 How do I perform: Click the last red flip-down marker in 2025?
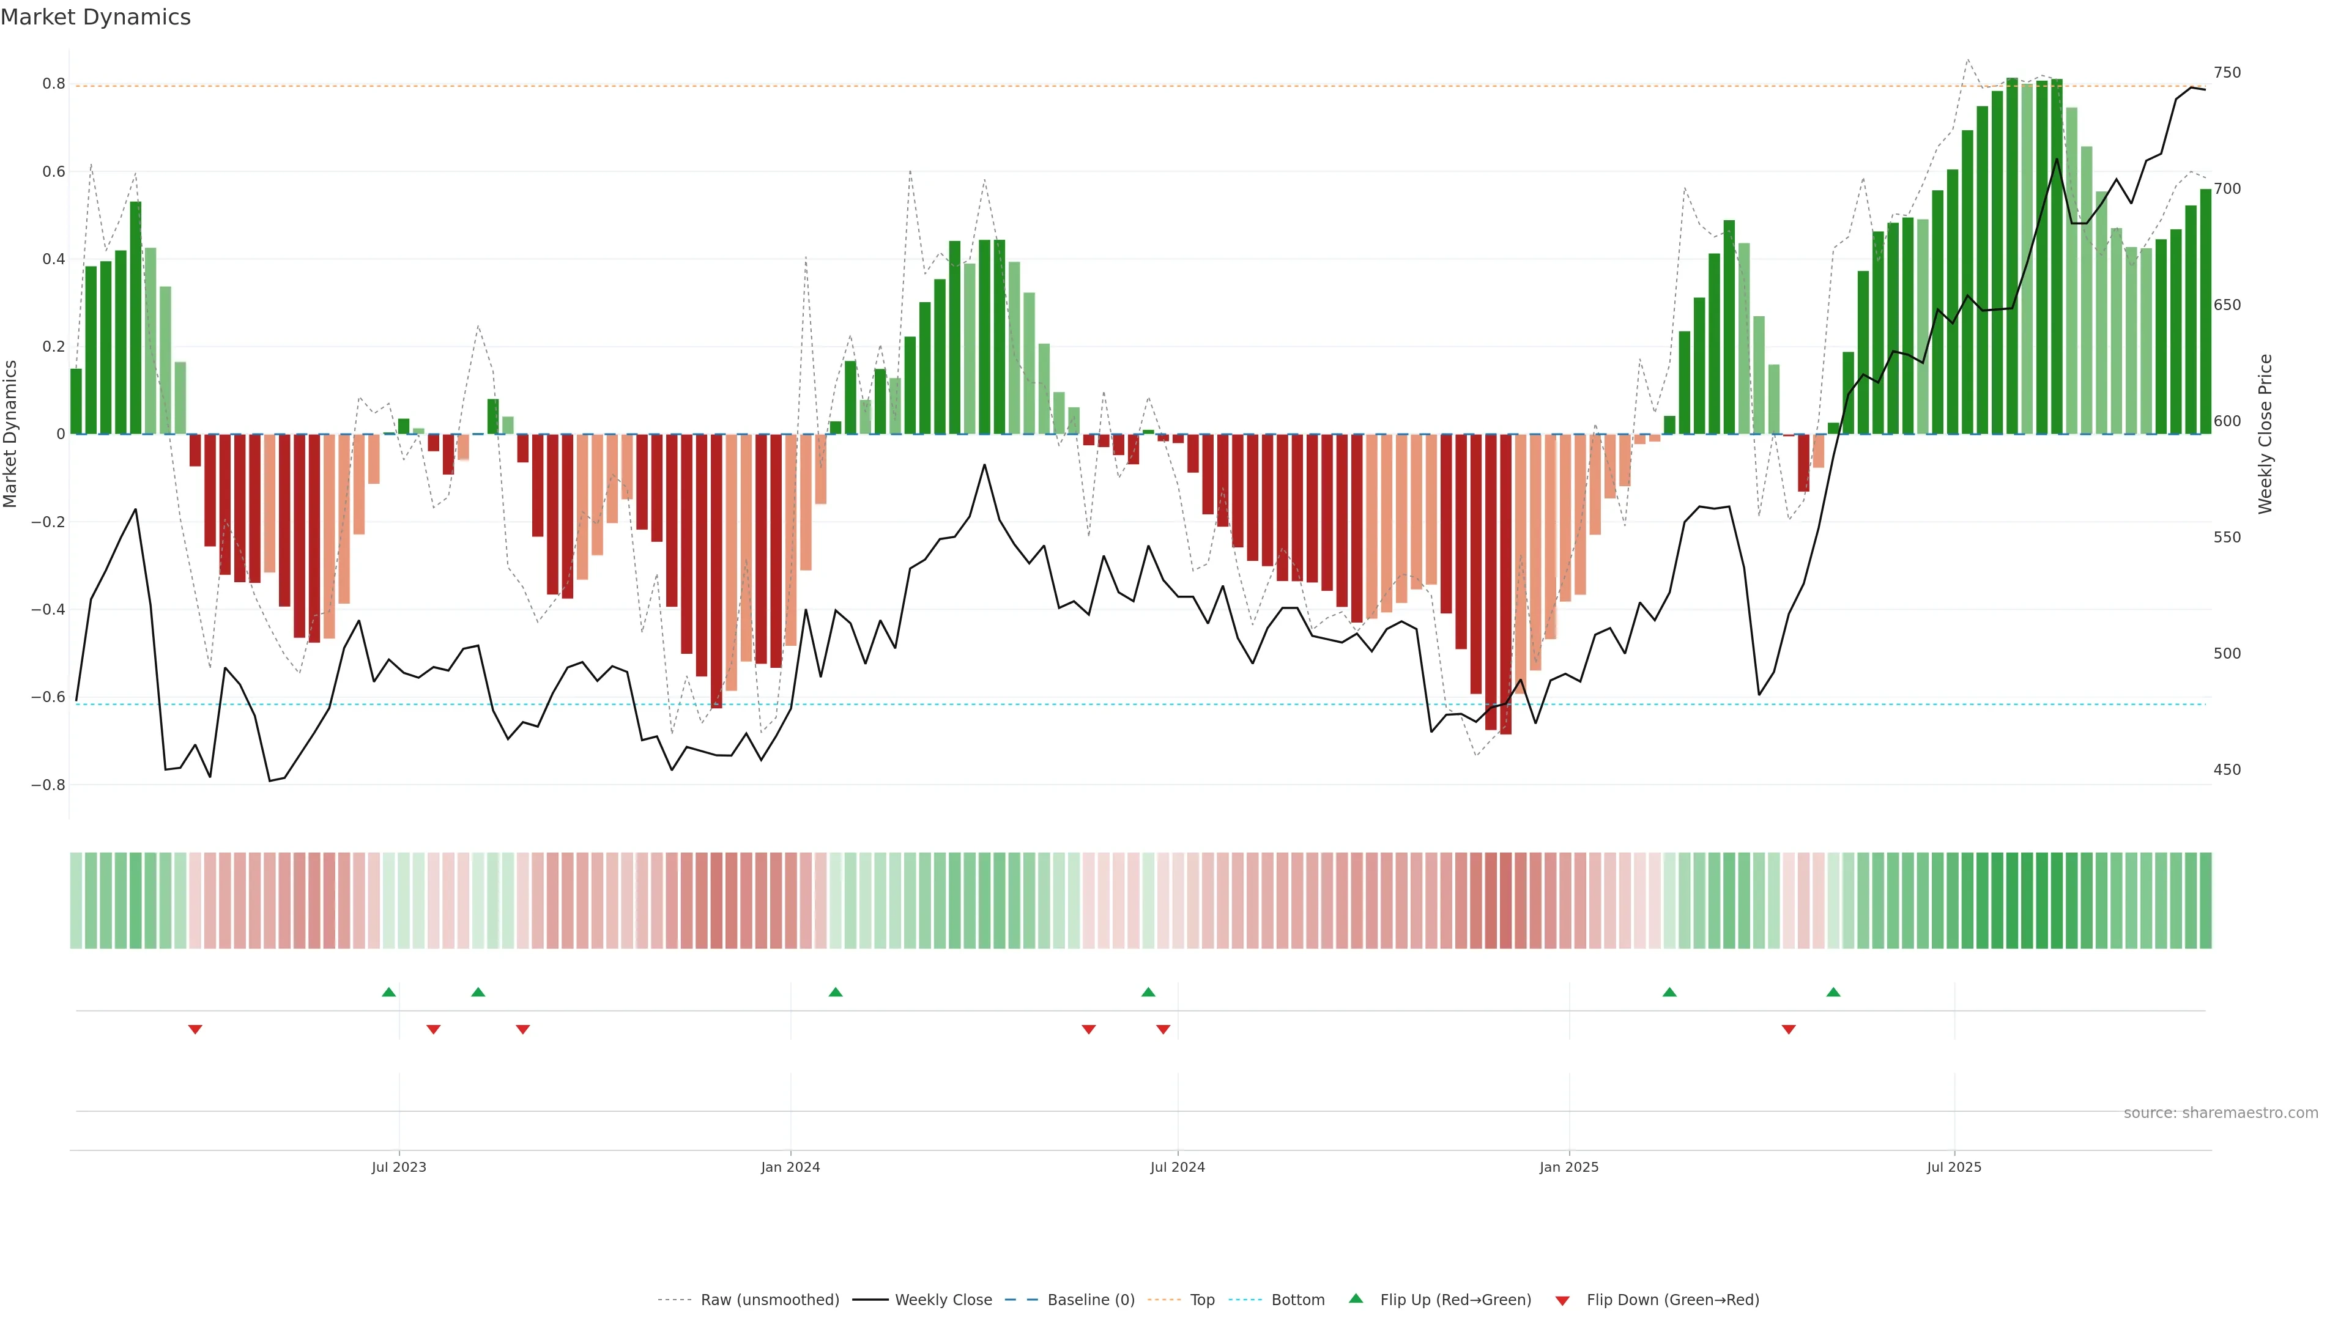click(1788, 1029)
